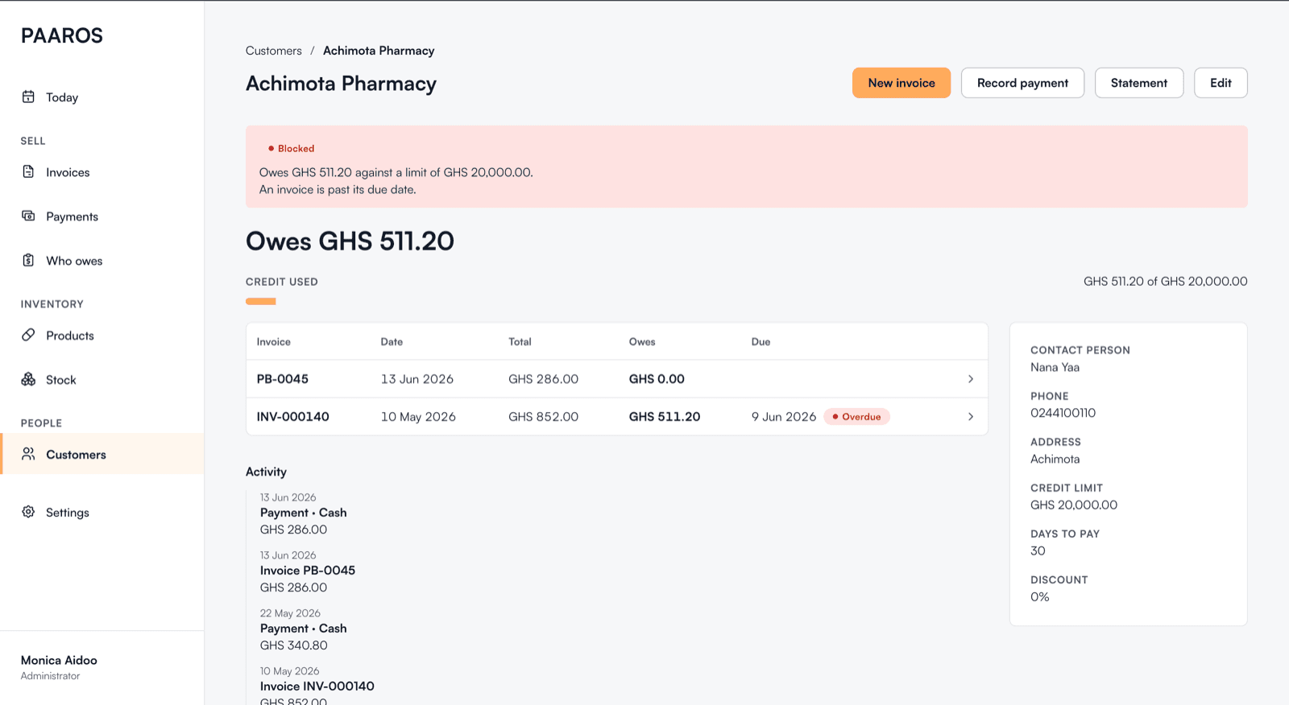
Task: Navigate to Products in sidebar
Action: click(x=102, y=336)
